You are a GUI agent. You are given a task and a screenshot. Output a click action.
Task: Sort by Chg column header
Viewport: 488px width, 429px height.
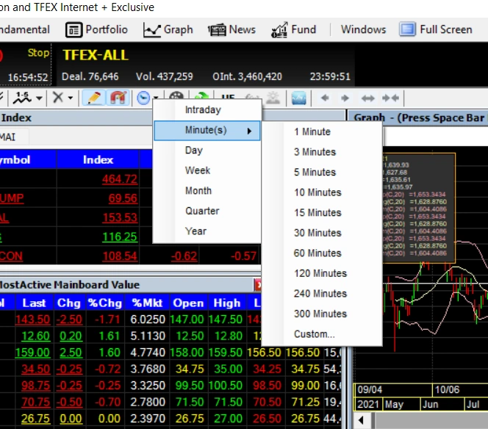[69, 303]
